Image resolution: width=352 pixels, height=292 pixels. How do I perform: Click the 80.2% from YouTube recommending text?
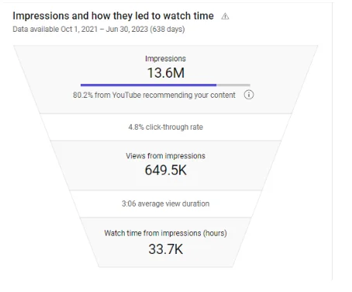tap(154, 95)
